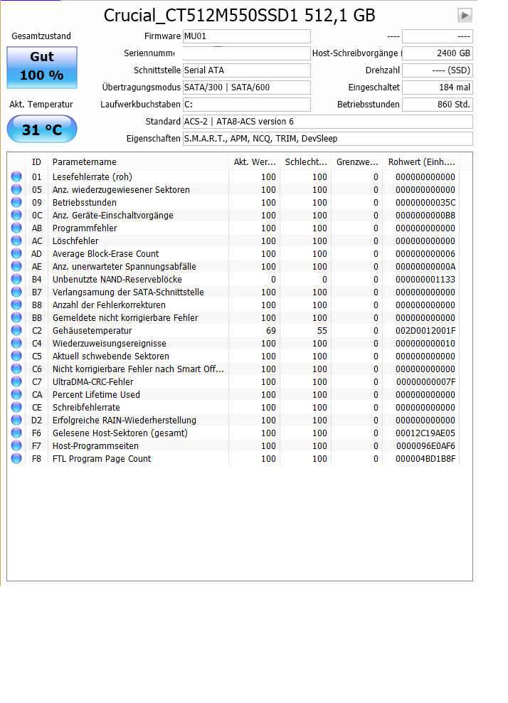The height and width of the screenshot is (703, 508).
Task: Click status orb for Erfolgreiche RAIN-Wiederherstellung
Action: tap(16, 420)
